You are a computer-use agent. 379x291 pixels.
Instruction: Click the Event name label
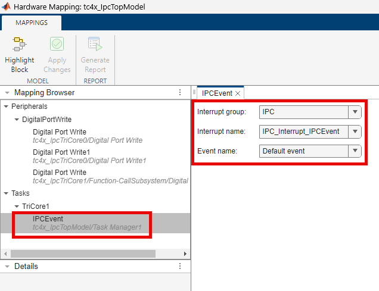click(217, 151)
